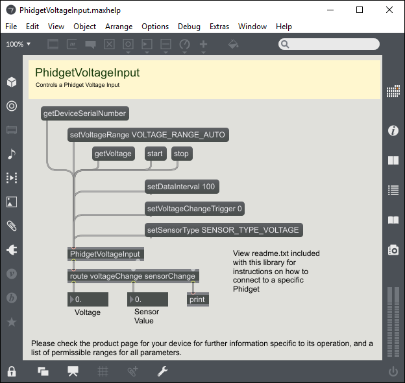Select the print object box
Image resolution: width=405 pixels, height=383 pixels.
click(198, 299)
